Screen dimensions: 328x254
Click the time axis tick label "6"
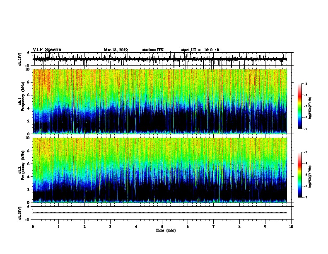click(x=188, y=227)
